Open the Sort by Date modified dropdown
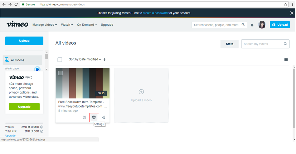Image resolution: width=296 pixels, height=154 pixels. (x=85, y=59)
